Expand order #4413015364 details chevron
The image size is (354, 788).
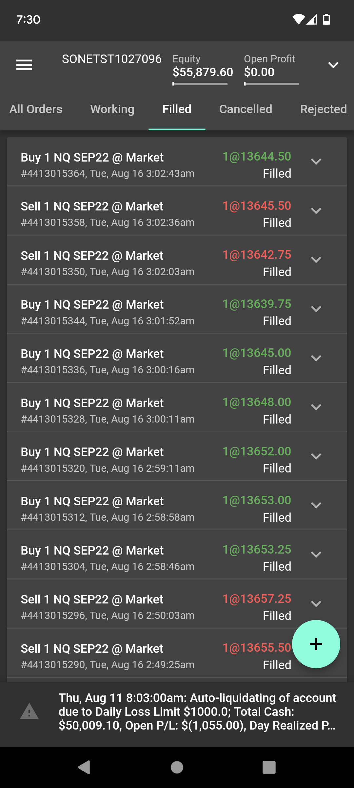(316, 162)
